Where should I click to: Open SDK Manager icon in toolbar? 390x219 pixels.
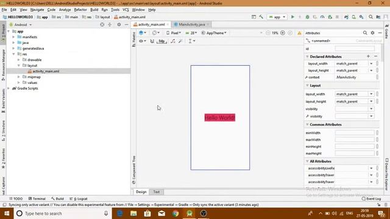pos(361,17)
